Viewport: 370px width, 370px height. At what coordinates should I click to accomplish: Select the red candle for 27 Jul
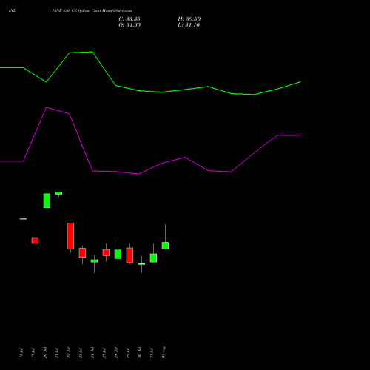pos(106,252)
